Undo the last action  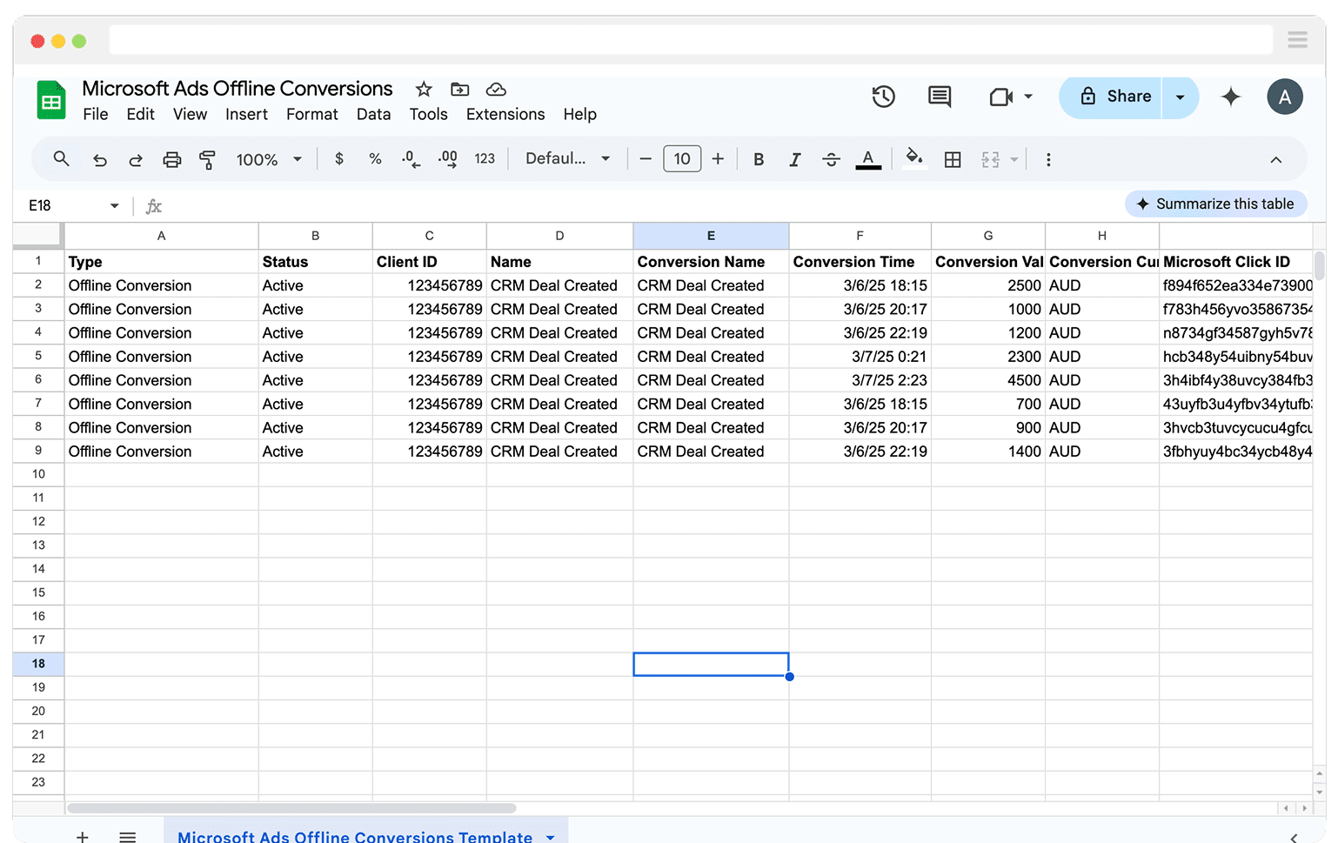click(100, 160)
